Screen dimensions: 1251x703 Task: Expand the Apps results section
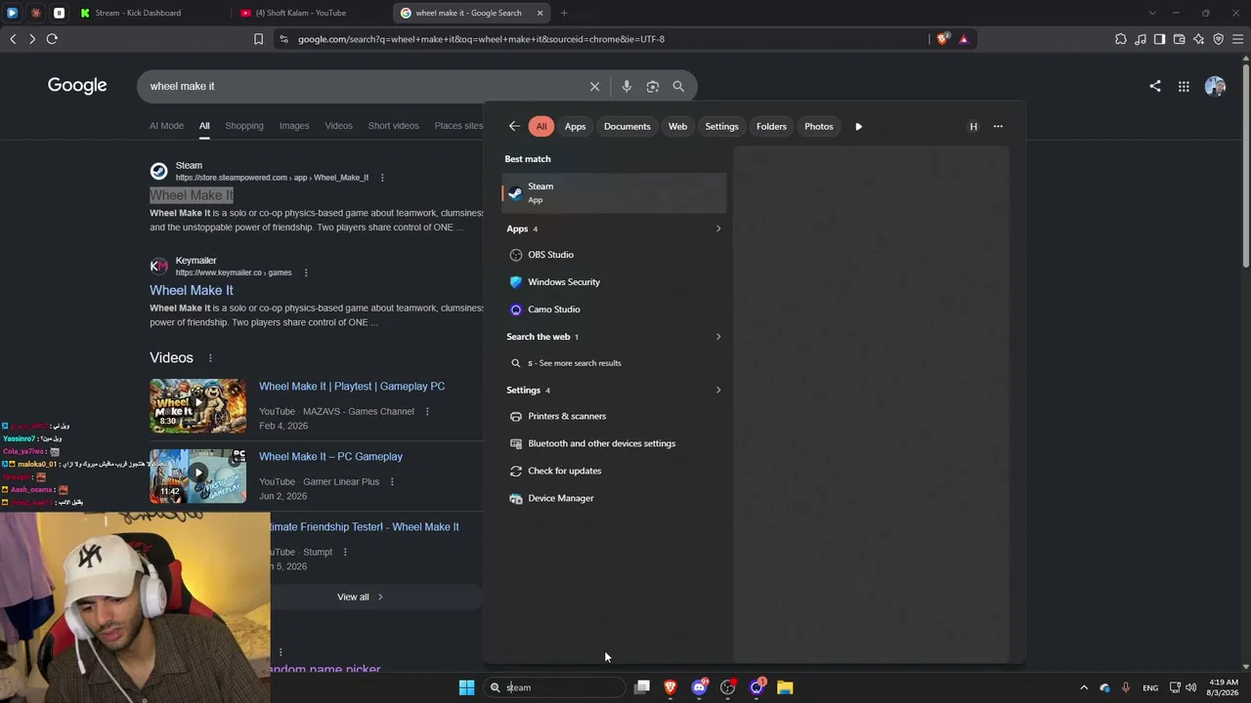pyautogui.click(x=718, y=228)
